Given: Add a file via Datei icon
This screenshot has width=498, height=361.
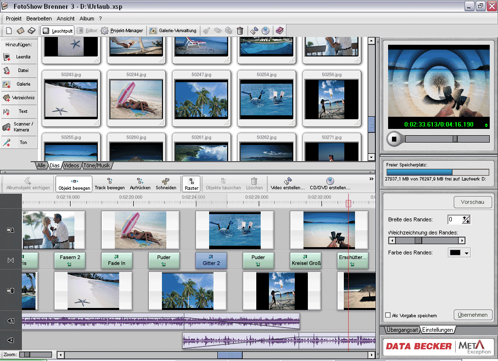Looking at the screenshot, I should tap(7, 71).
